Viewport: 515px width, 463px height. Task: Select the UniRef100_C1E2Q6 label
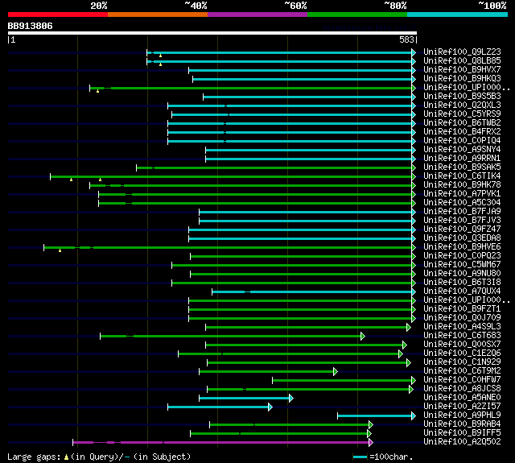point(462,353)
